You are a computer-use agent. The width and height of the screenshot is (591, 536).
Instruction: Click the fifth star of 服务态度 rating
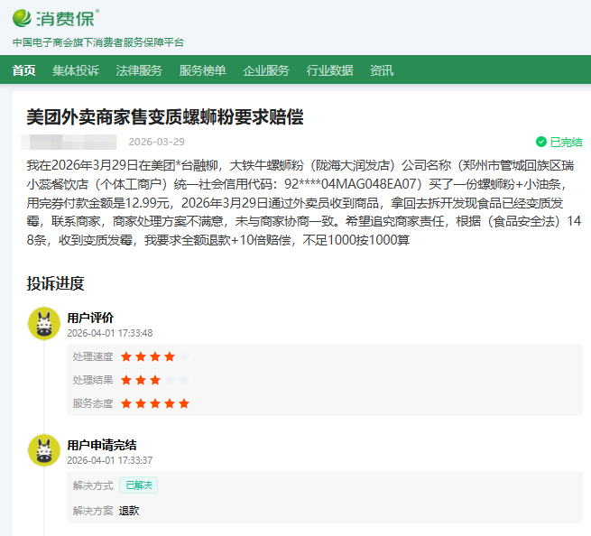tap(184, 403)
